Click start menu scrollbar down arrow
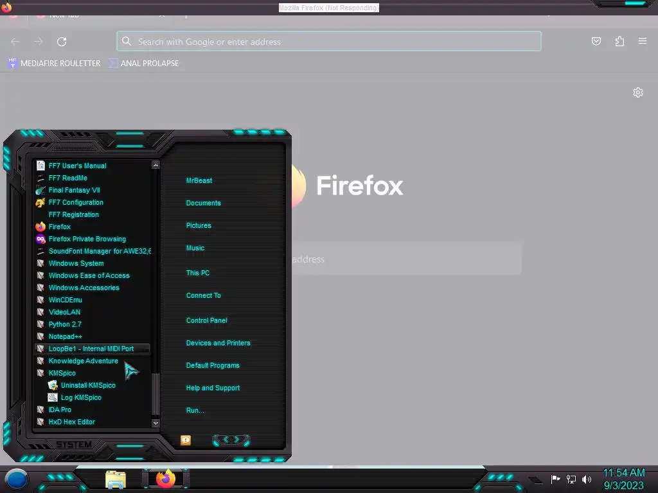The width and height of the screenshot is (658, 493). pos(156,423)
